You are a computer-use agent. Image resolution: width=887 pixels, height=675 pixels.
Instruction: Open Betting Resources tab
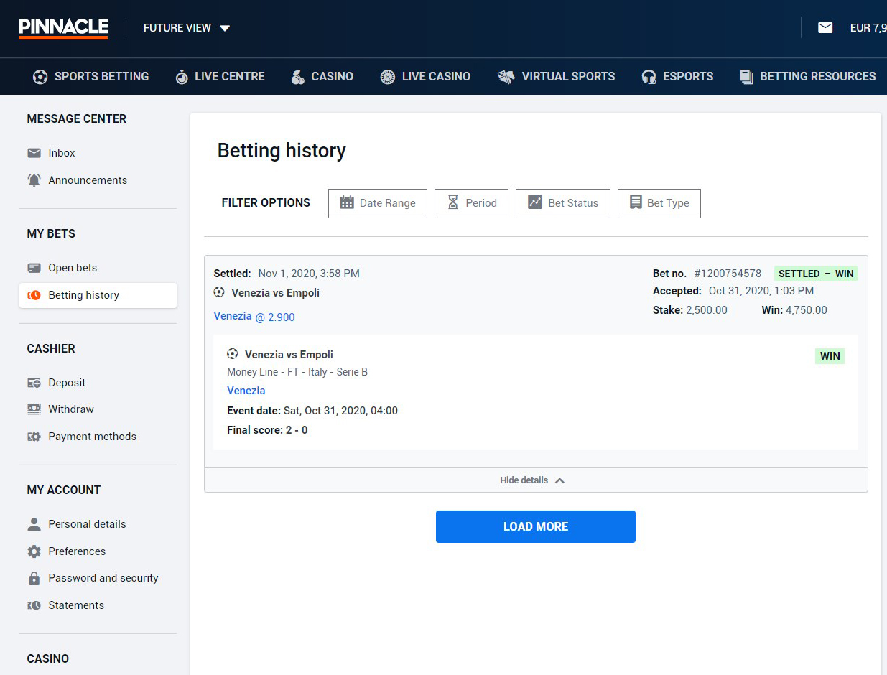point(807,76)
